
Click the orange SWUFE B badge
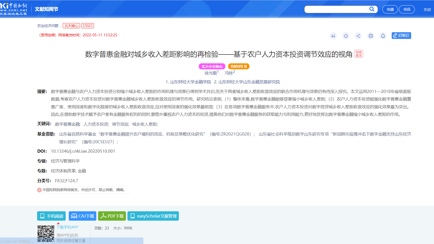239,66
